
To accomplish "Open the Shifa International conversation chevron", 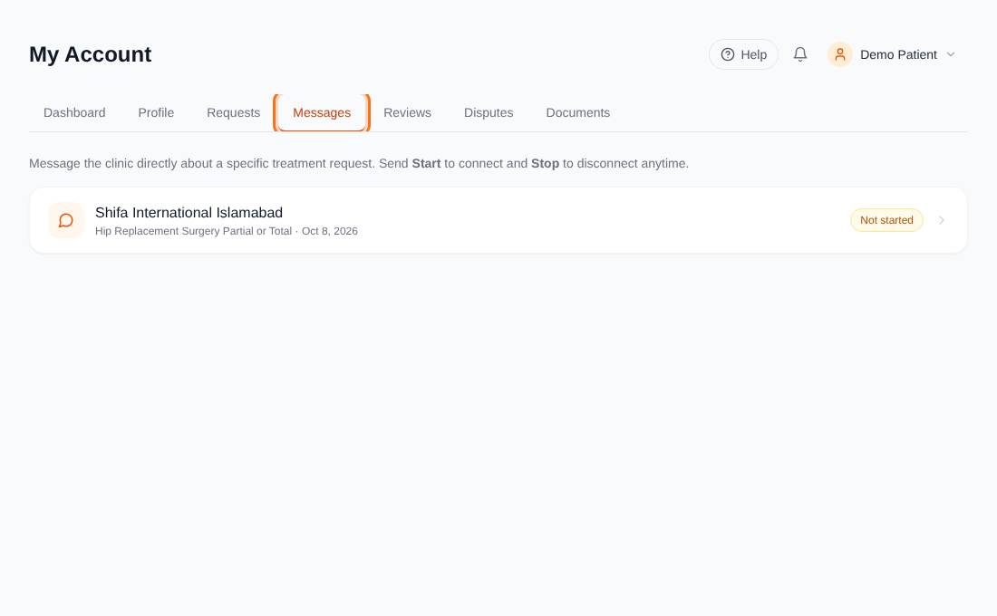I will [942, 220].
